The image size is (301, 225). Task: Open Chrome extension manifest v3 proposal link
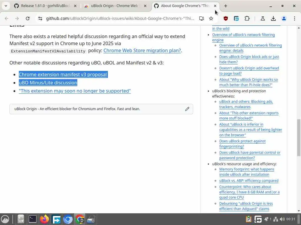click(x=63, y=74)
